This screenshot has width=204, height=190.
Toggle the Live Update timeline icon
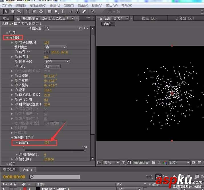coord(158,177)
